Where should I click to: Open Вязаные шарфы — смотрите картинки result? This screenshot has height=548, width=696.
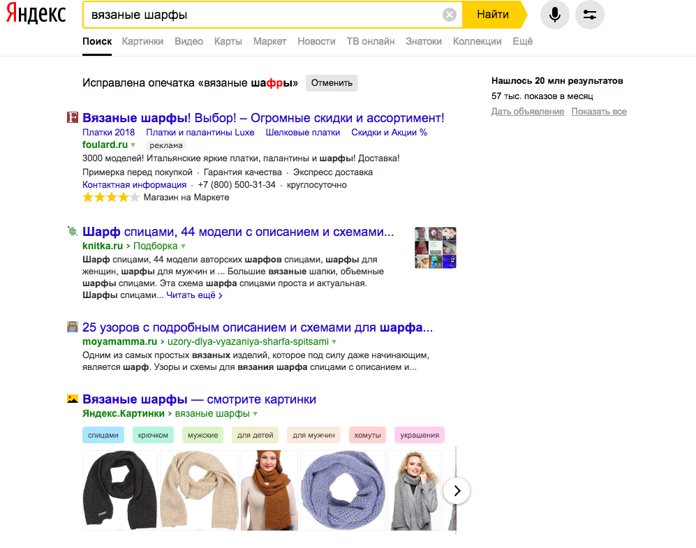coord(199,399)
